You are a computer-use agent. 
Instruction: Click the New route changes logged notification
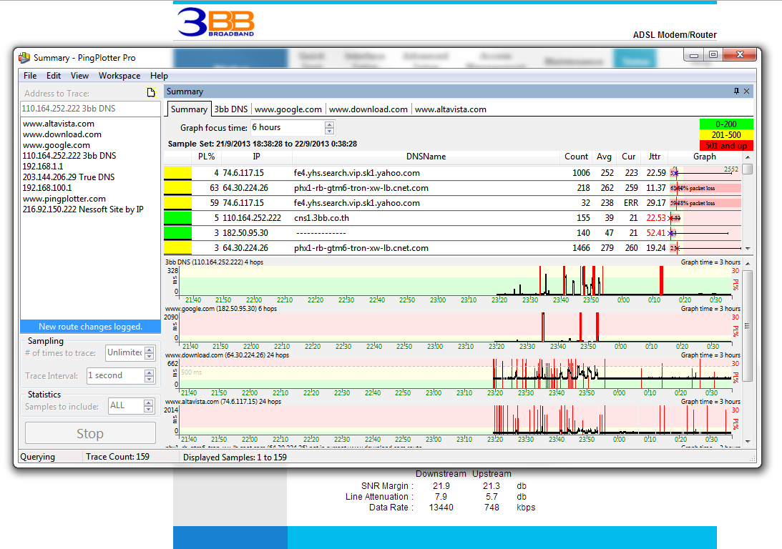(90, 327)
